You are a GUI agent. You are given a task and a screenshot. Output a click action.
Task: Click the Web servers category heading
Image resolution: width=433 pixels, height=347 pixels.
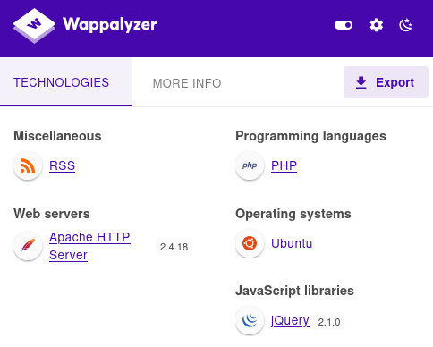[52, 214]
